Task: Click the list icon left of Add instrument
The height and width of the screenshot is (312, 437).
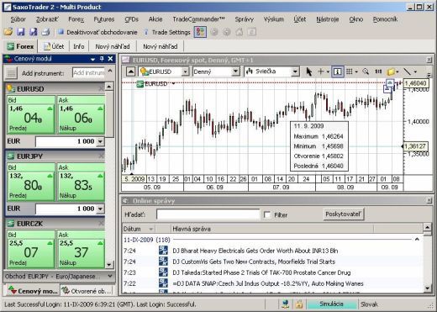Action: 11,73
